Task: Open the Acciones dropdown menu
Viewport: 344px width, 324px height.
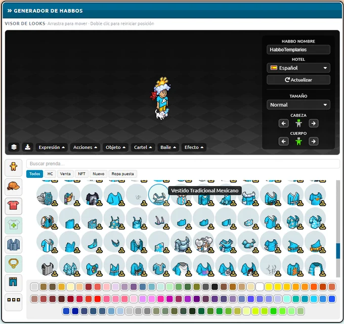Action: pyautogui.click(x=85, y=147)
